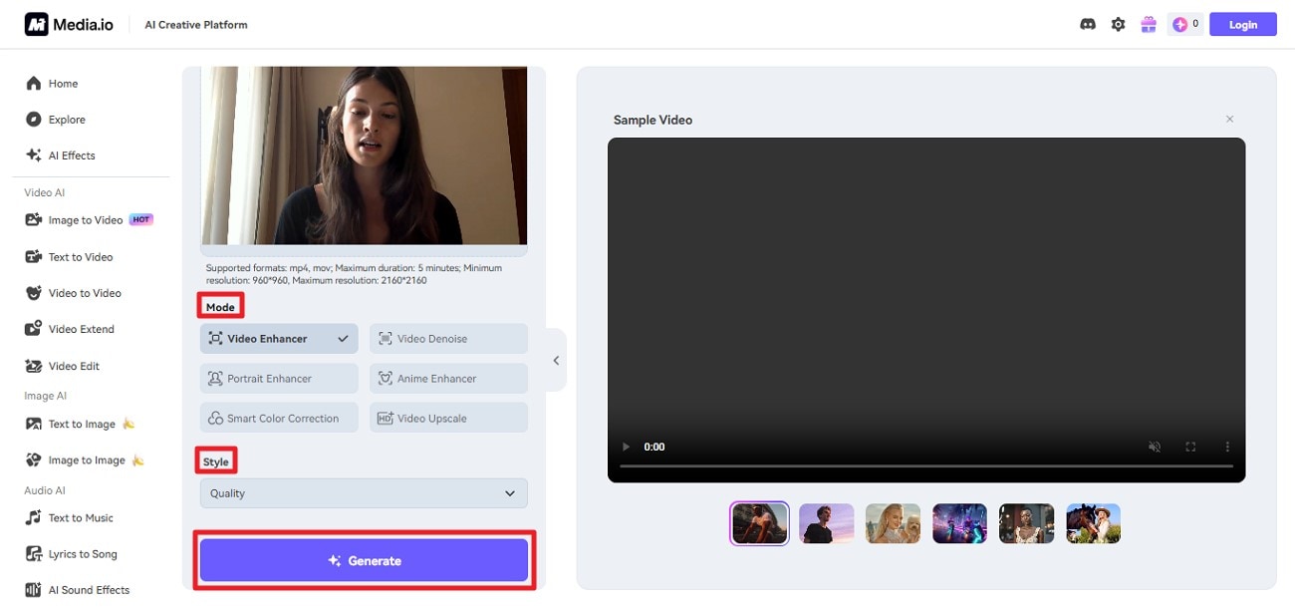Select Portrait Enhancer mode

pyautogui.click(x=279, y=379)
